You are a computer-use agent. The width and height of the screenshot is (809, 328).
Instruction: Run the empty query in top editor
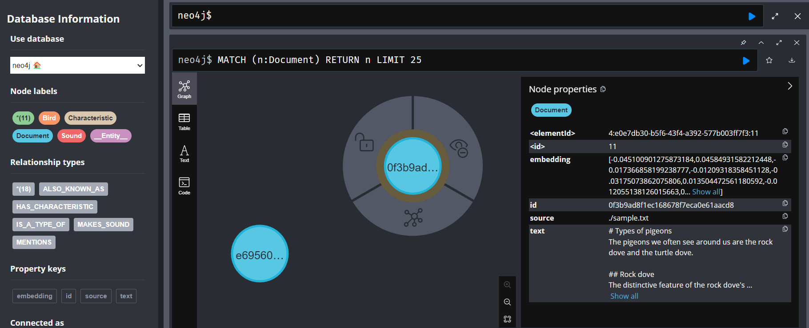(752, 16)
